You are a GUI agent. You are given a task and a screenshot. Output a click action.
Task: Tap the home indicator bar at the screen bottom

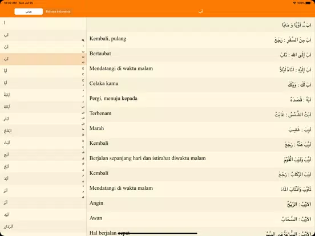coord(157,233)
